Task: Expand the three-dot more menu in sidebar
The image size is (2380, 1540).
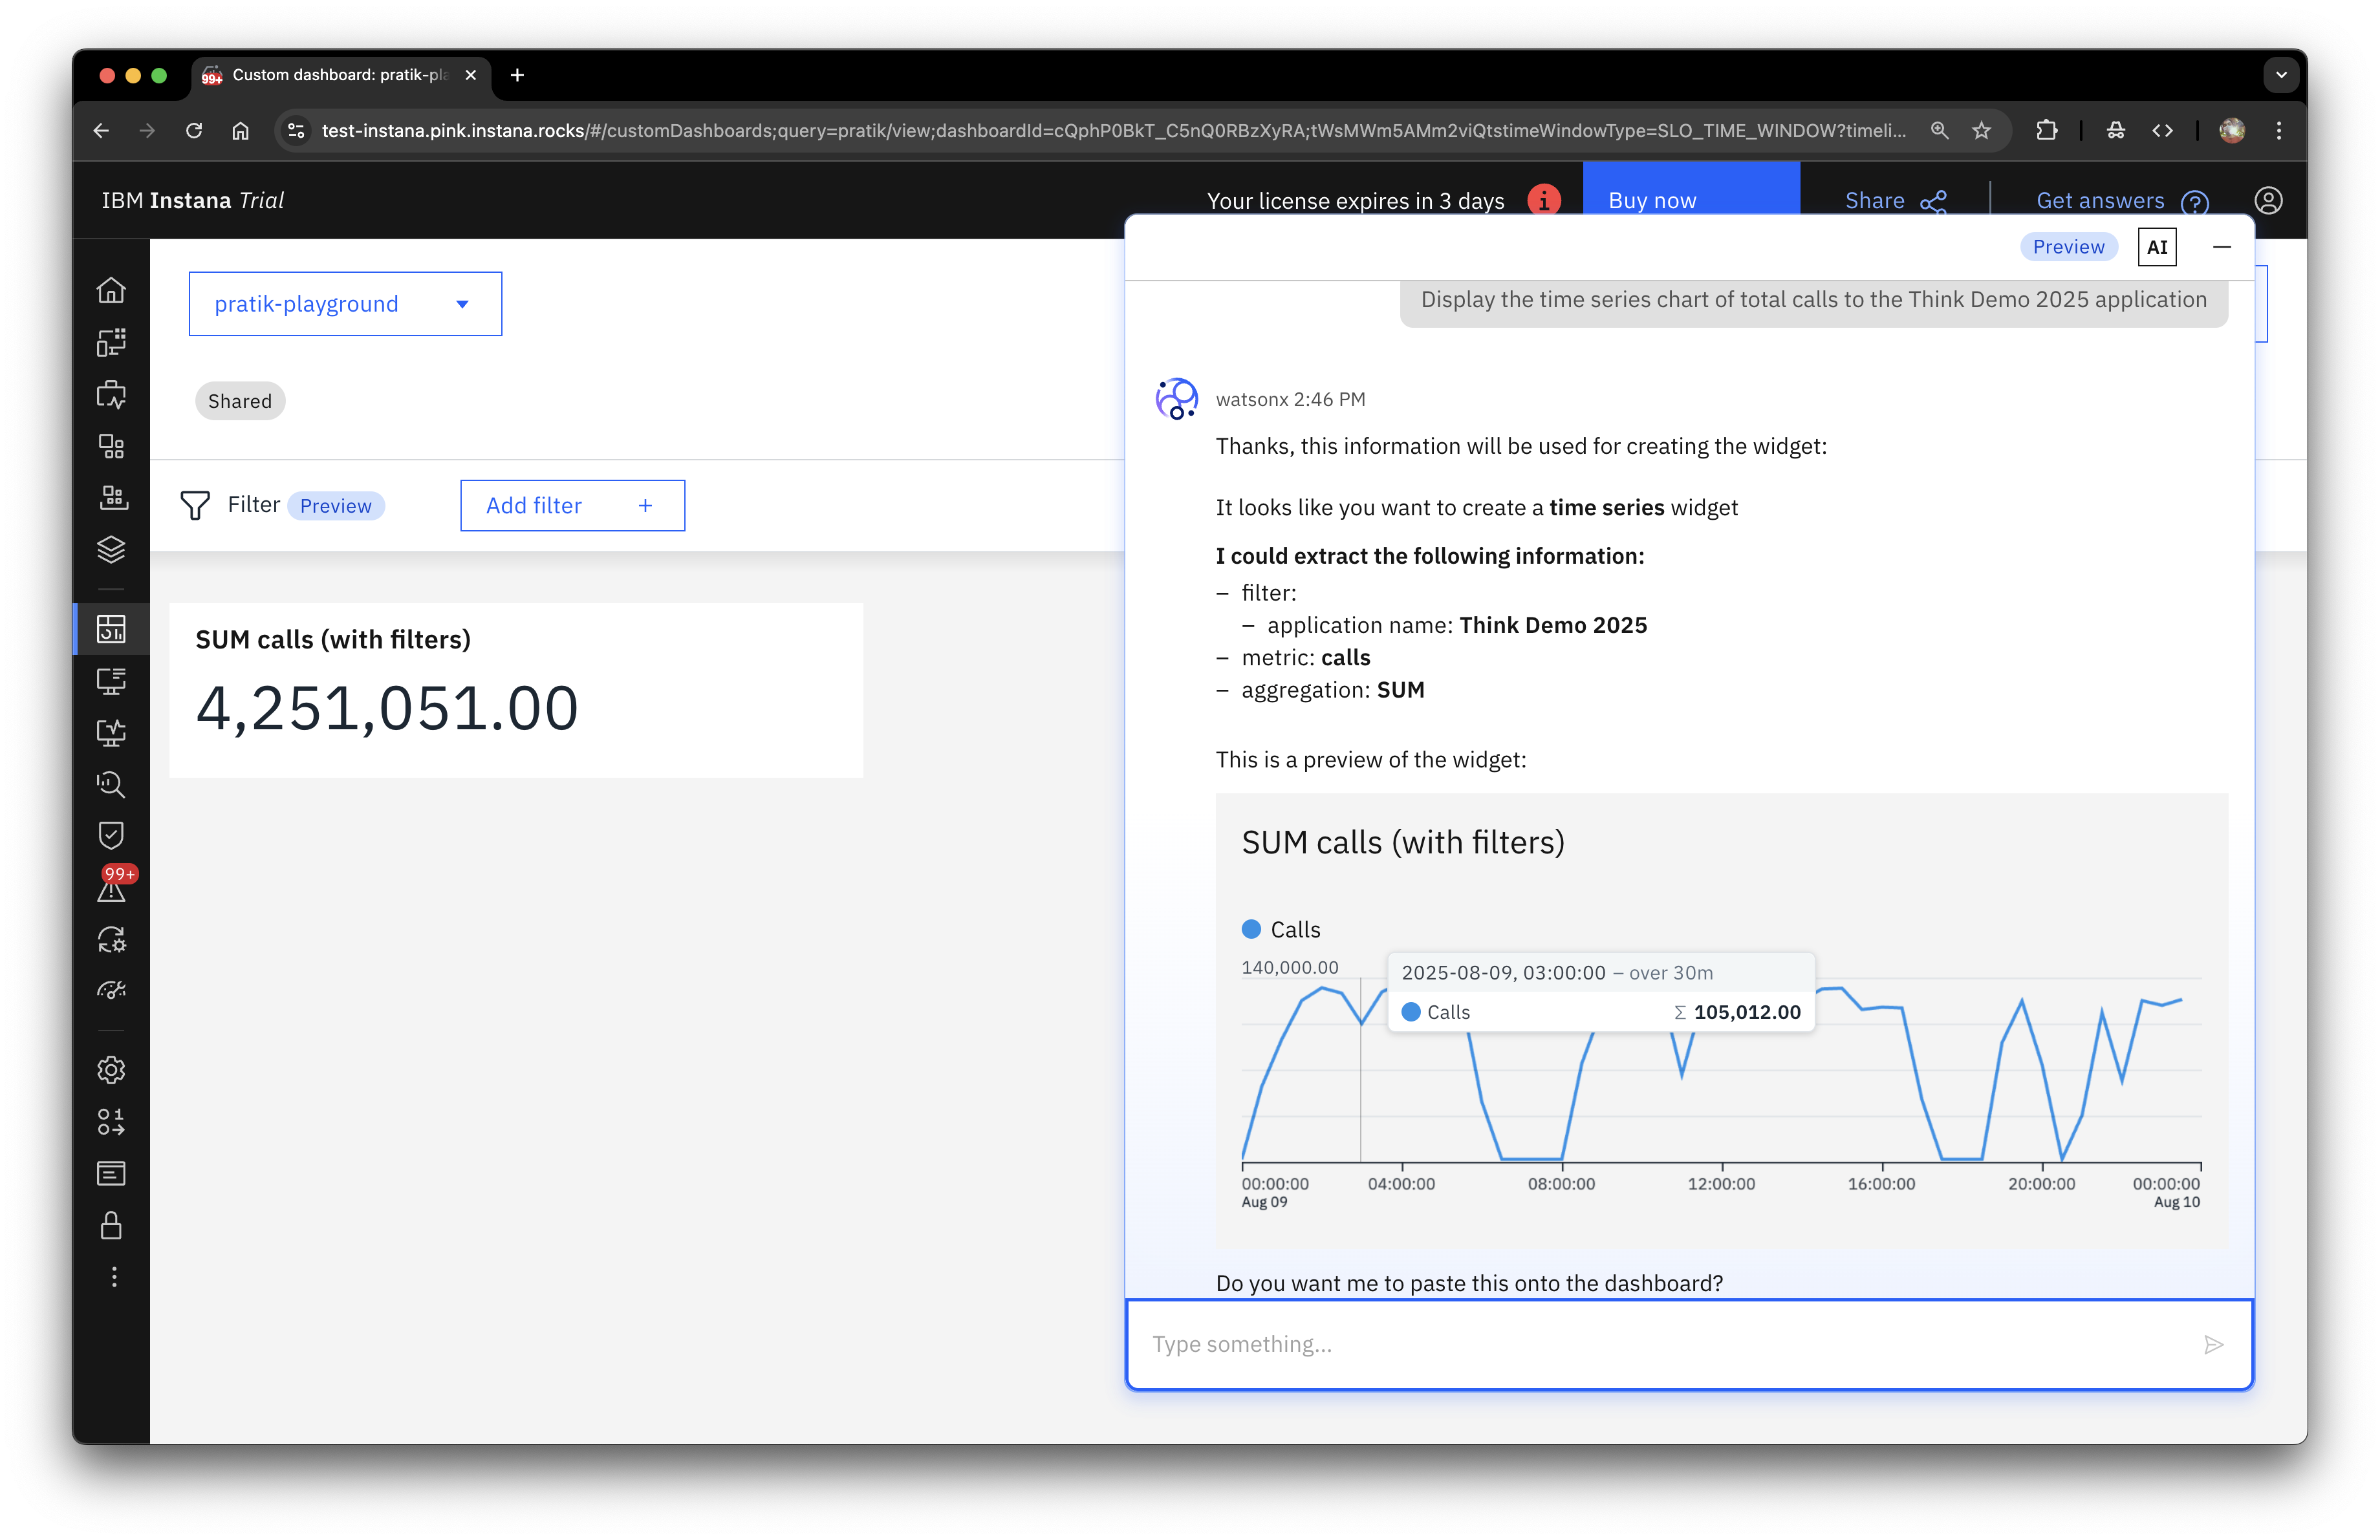Action: point(114,1276)
